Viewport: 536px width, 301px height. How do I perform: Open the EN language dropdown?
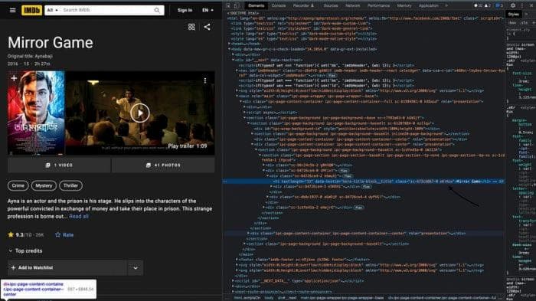click(x=208, y=10)
